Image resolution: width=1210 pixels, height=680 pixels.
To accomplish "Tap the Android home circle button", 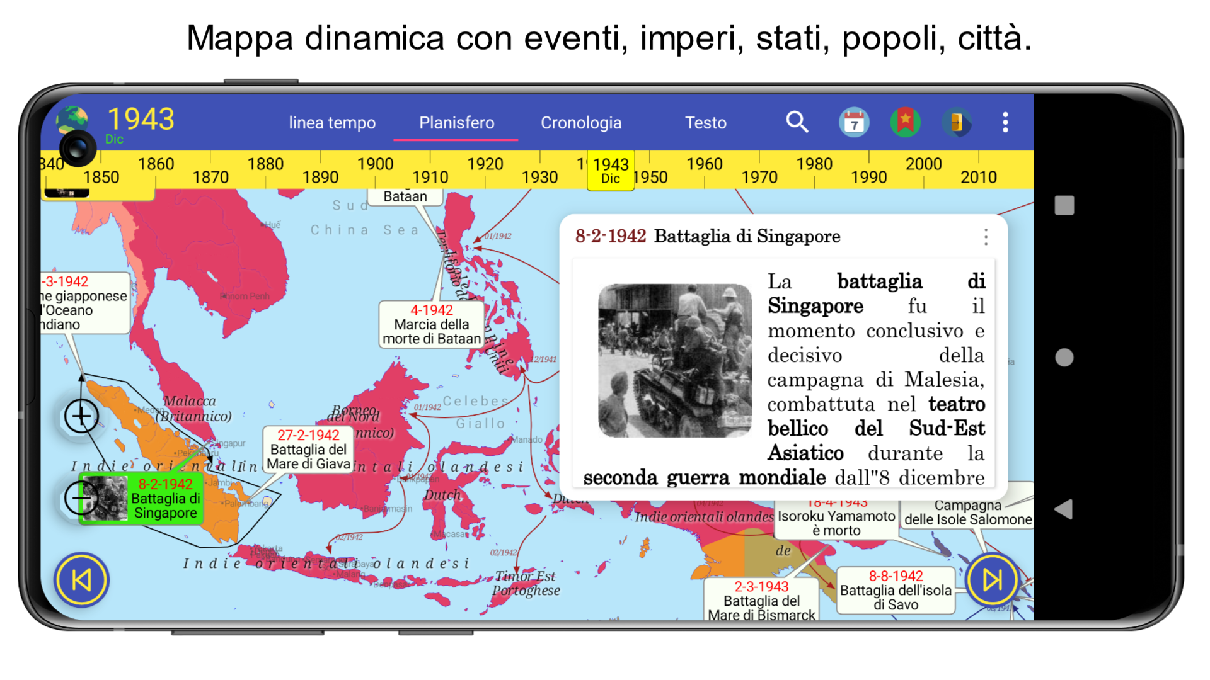I will pyautogui.click(x=1064, y=358).
